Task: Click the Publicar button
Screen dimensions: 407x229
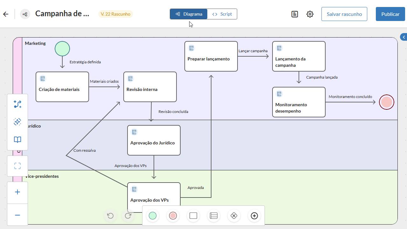Action: [390, 14]
